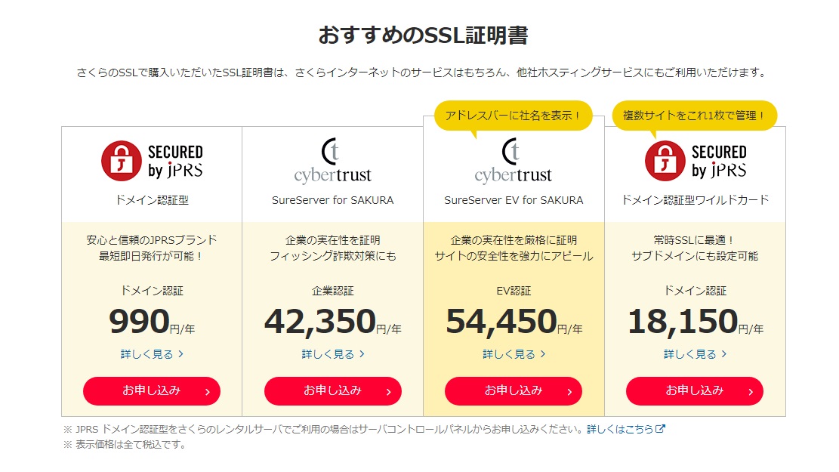
Task: Click the アドレスバーに社名を表示！ yellow badge
Action: (514, 116)
